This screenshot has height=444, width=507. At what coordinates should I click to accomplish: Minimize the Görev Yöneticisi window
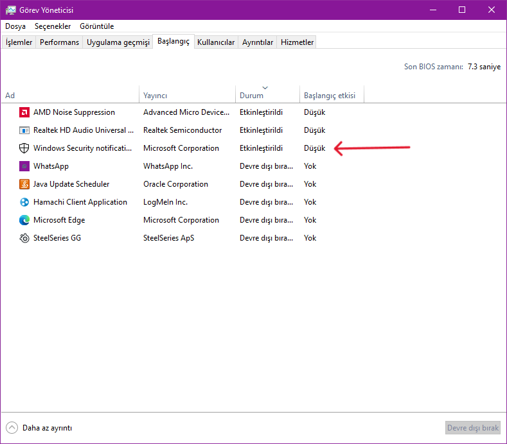pos(433,10)
